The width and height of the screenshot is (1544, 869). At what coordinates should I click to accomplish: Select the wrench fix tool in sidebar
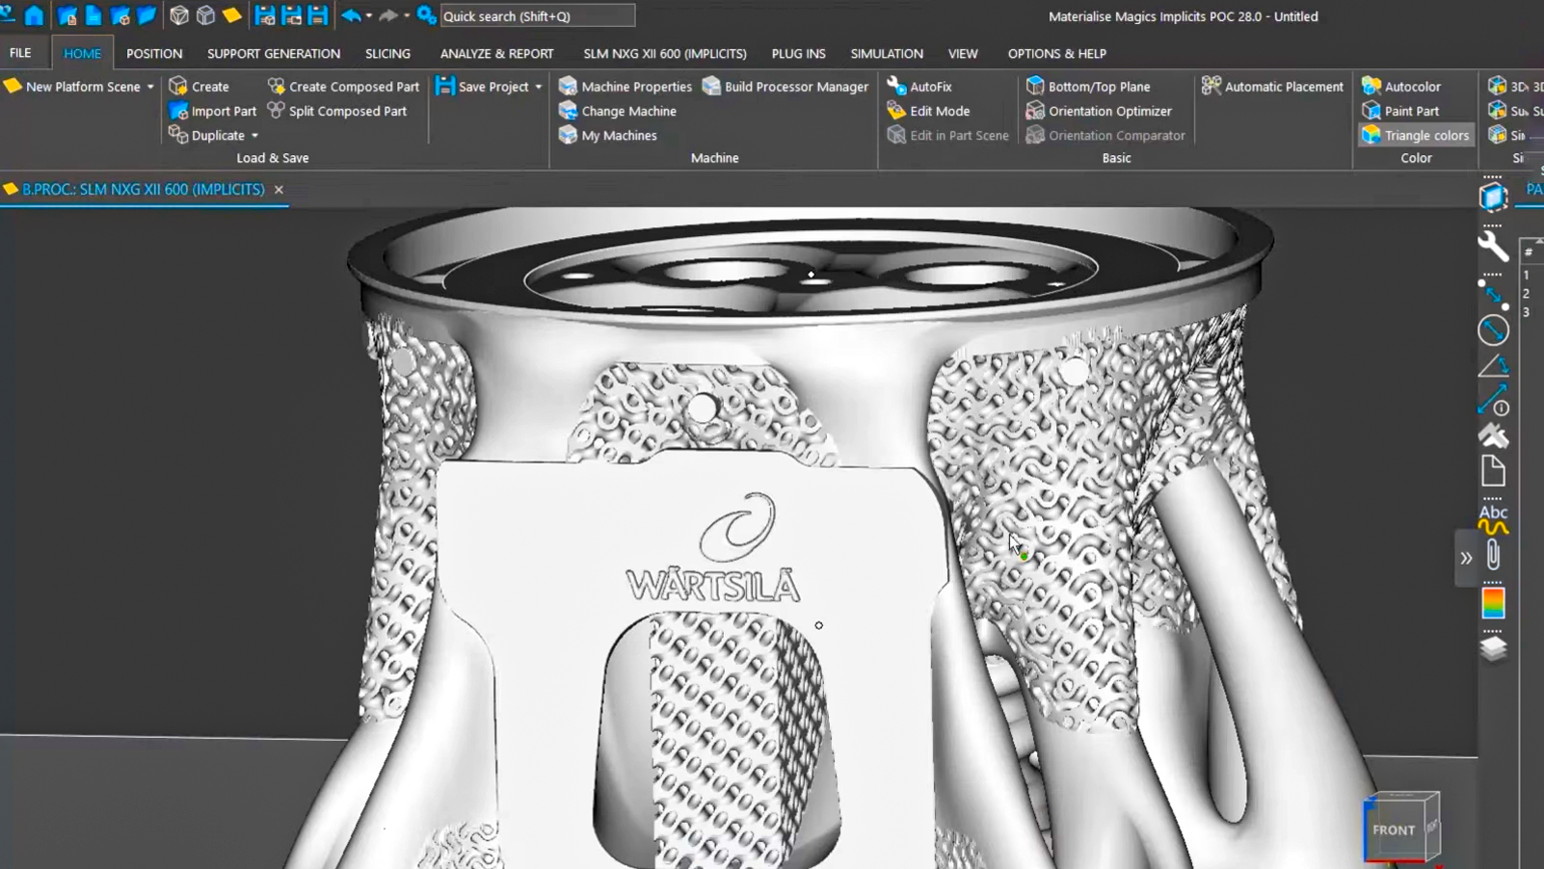(1493, 247)
